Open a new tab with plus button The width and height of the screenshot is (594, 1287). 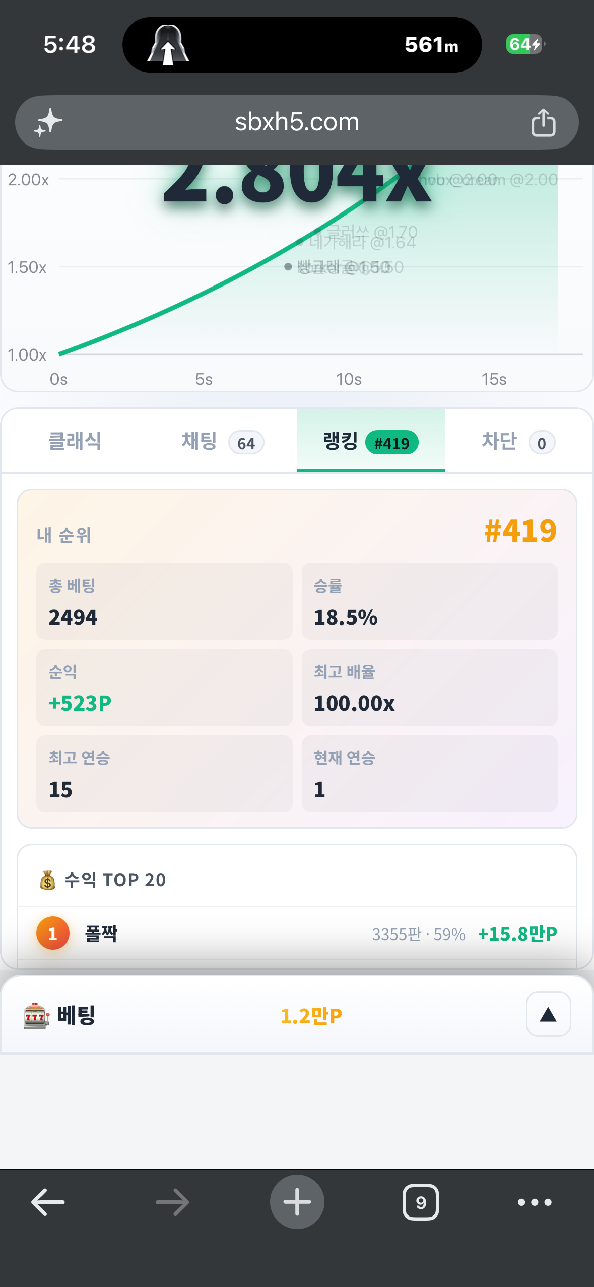297,1202
